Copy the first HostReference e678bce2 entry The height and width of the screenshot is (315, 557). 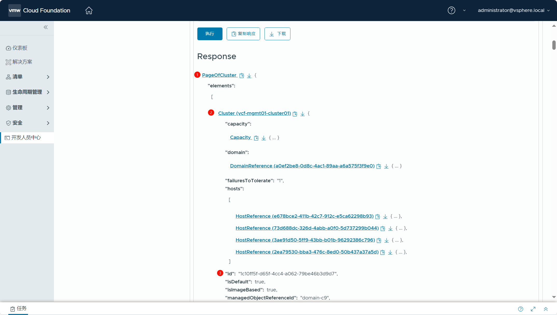378,216
